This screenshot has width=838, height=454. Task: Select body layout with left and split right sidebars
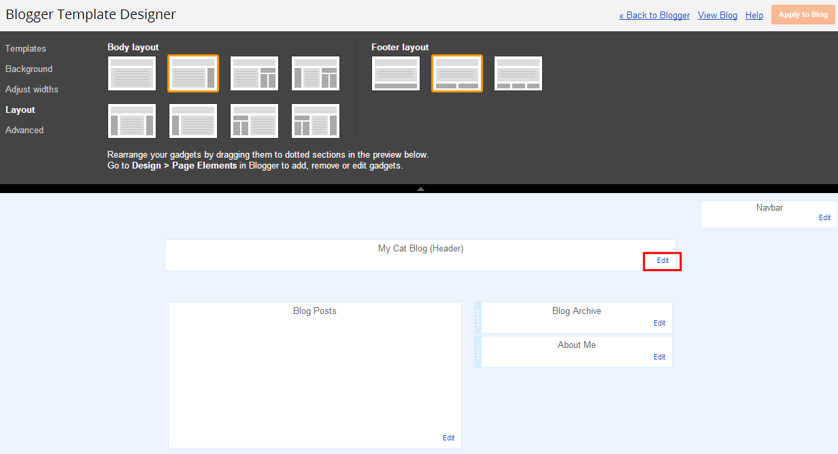[316, 73]
